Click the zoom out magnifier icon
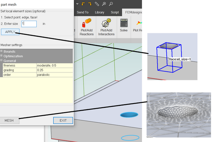 [111, 4]
